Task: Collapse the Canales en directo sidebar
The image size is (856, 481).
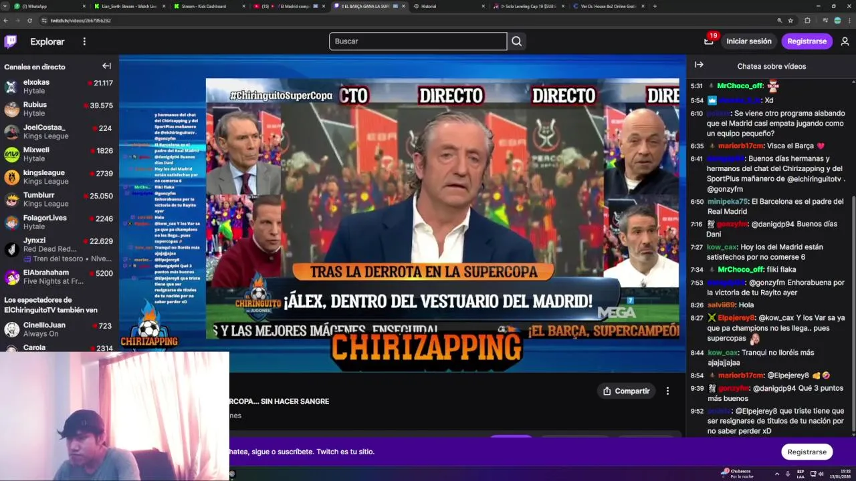Action: point(106,66)
